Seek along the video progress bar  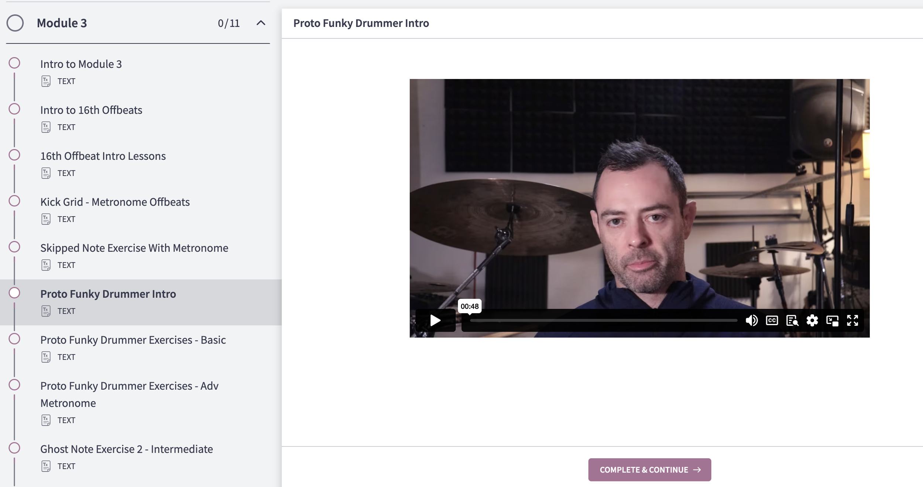603,321
